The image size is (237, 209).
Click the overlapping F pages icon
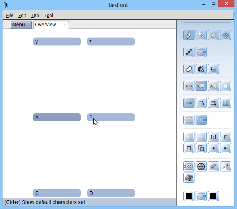tap(225, 166)
